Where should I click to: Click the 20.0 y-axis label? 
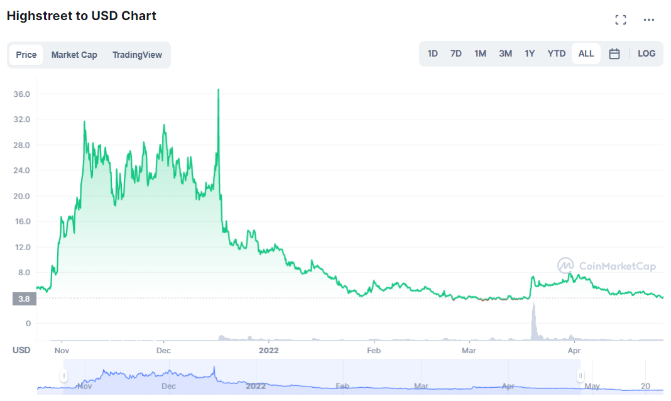(x=21, y=196)
